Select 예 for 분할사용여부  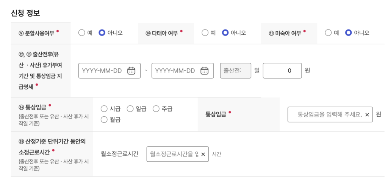tap(82, 33)
